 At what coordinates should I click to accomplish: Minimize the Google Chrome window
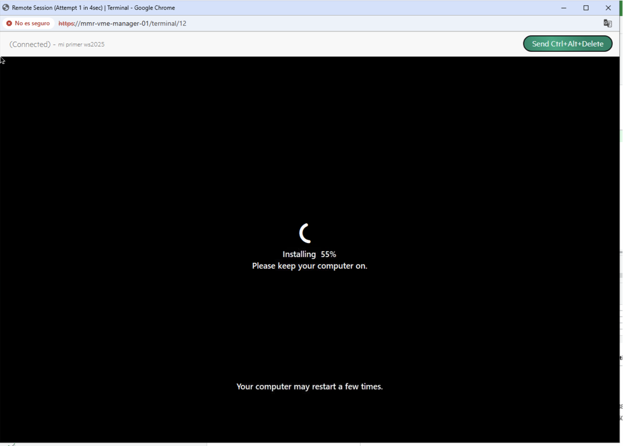point(564,8)
